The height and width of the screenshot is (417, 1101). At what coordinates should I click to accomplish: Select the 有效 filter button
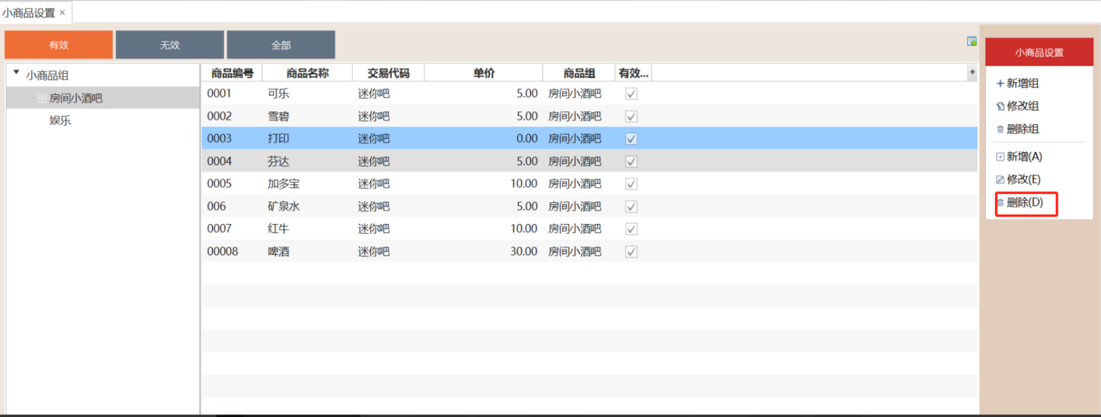tap(59, 45)
